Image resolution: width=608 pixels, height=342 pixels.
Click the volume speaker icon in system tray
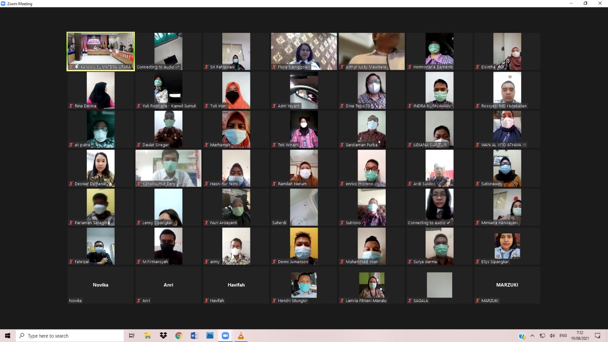(x=552, y=336)
